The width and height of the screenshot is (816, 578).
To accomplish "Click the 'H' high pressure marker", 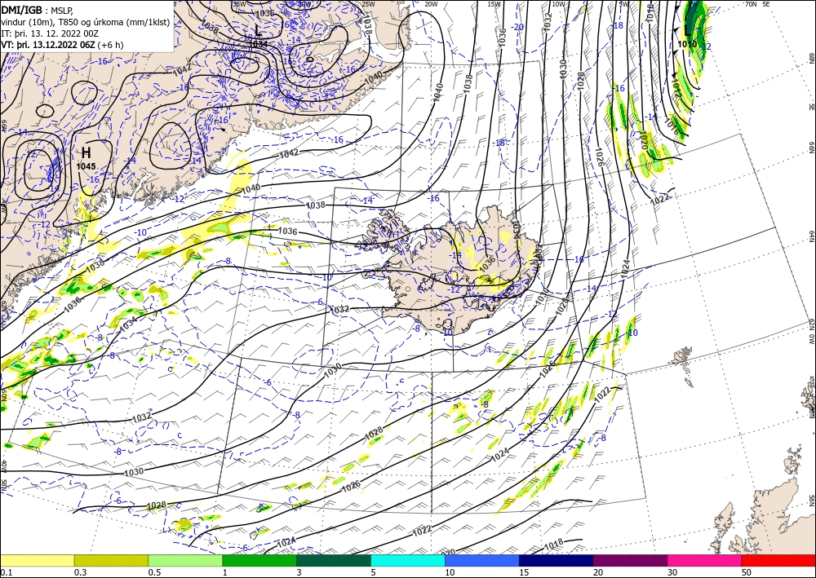I will click(x=86, y=152).
